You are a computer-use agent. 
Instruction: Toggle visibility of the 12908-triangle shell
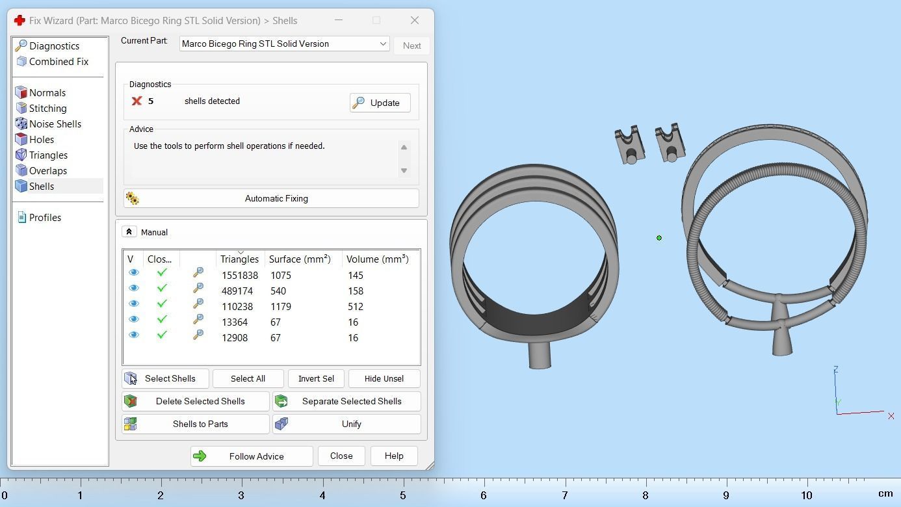[x=134, y=335]
